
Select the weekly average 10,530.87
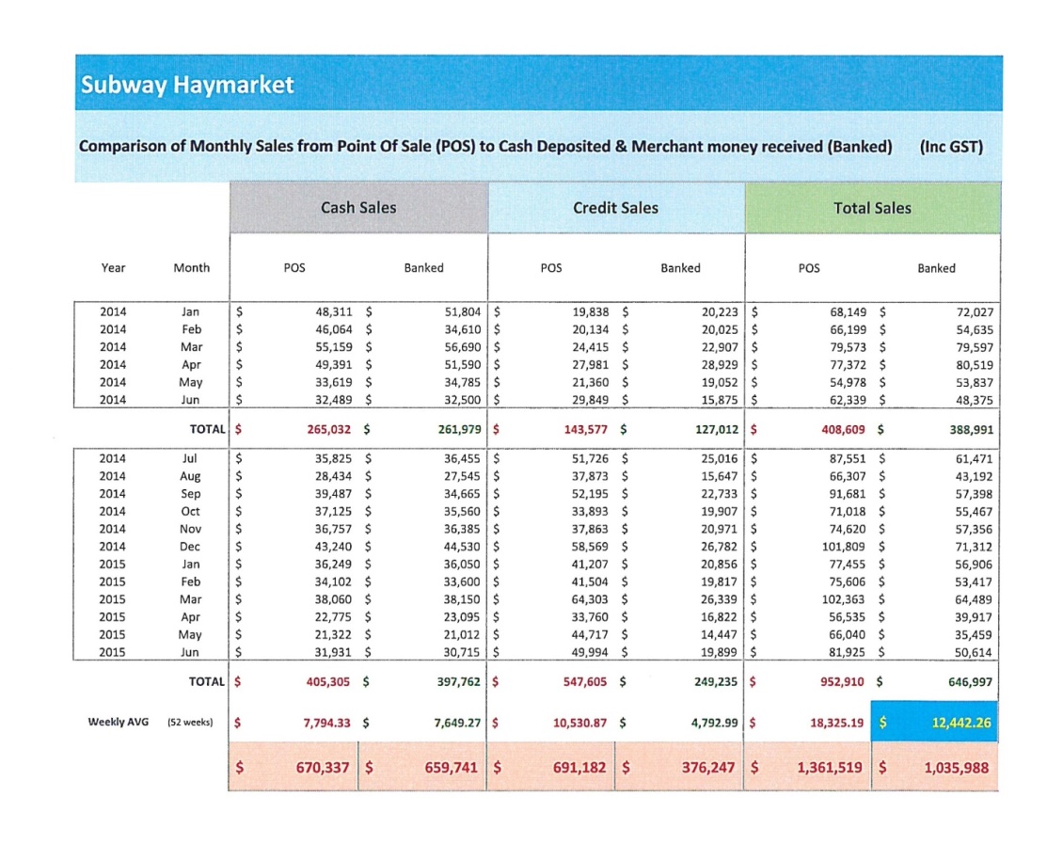coord(580,723)
